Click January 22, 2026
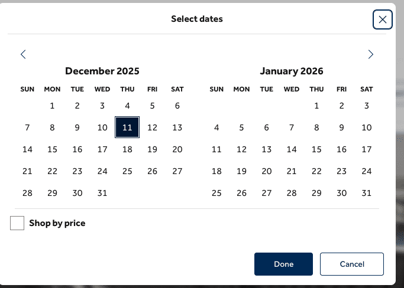 point(316,171)
